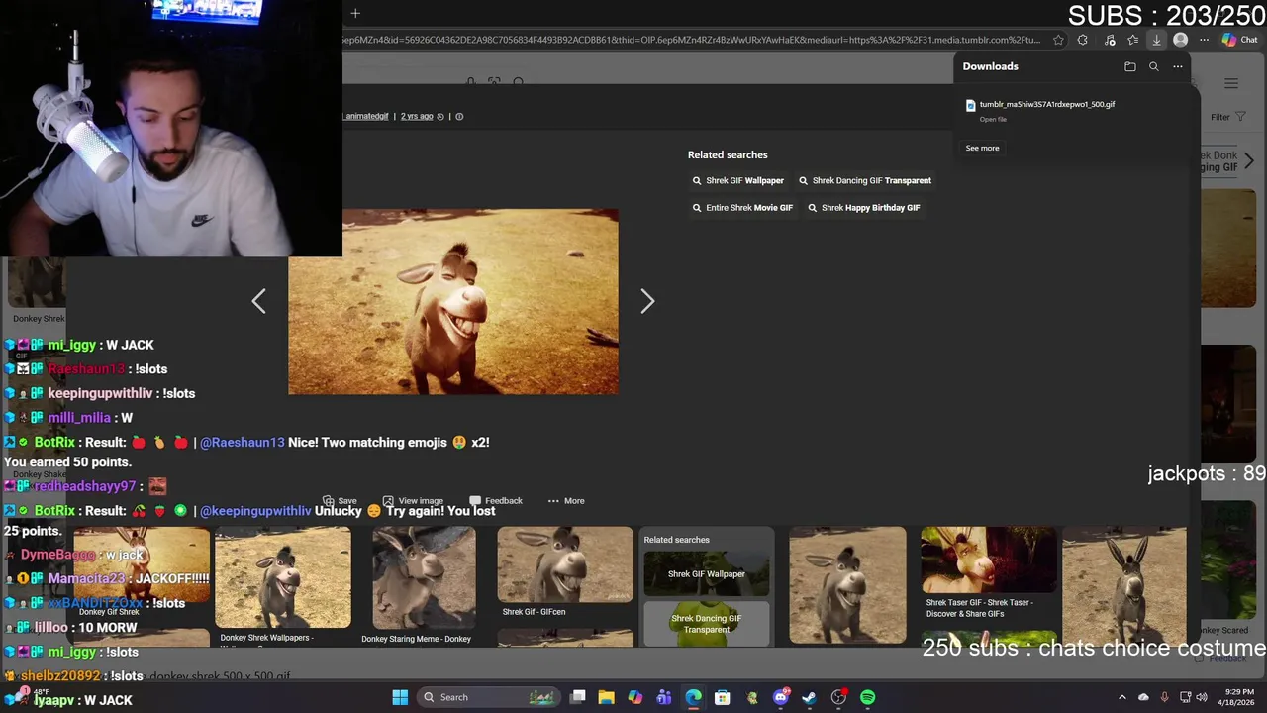Click the taskbar Search box
This screenshot has height=713, width=1267.
[487, 697]
